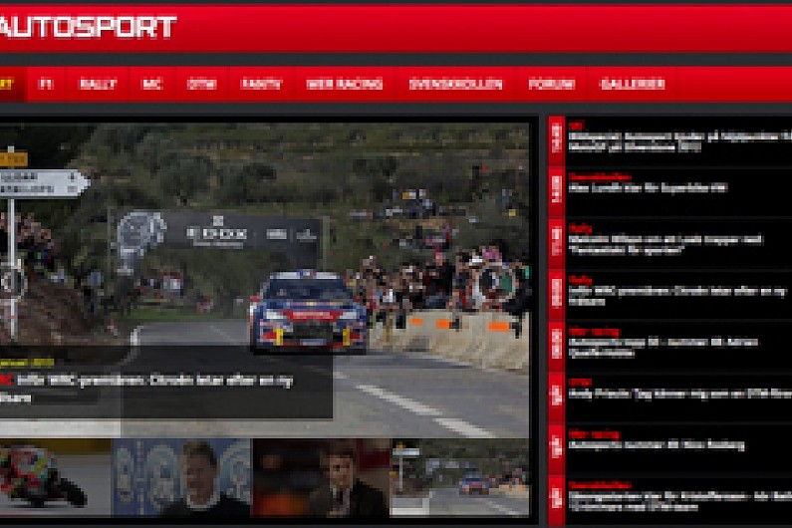Select the thumbnail of man before blue backdrop
The width and height of the screenshot is (792, 528).
click(182, 477)
